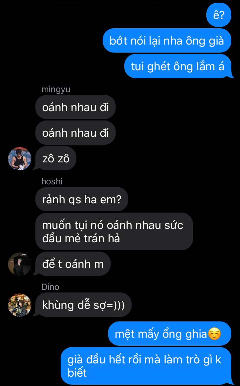The height and width of the screenshot is (386, 240).
Task: Tap 'già đầu hết rồi' message bubble
Action: tap(147, 366)
